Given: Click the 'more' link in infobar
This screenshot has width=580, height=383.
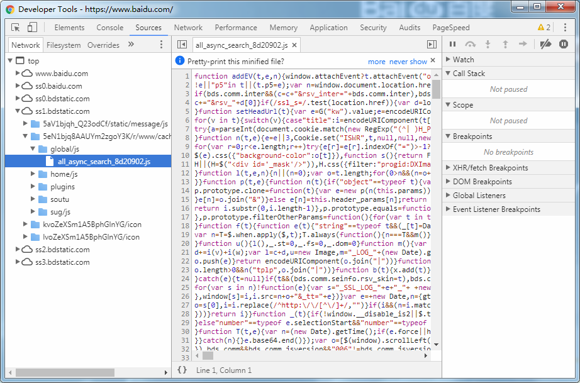Looking at the screenshot, I should coord(377,62).
